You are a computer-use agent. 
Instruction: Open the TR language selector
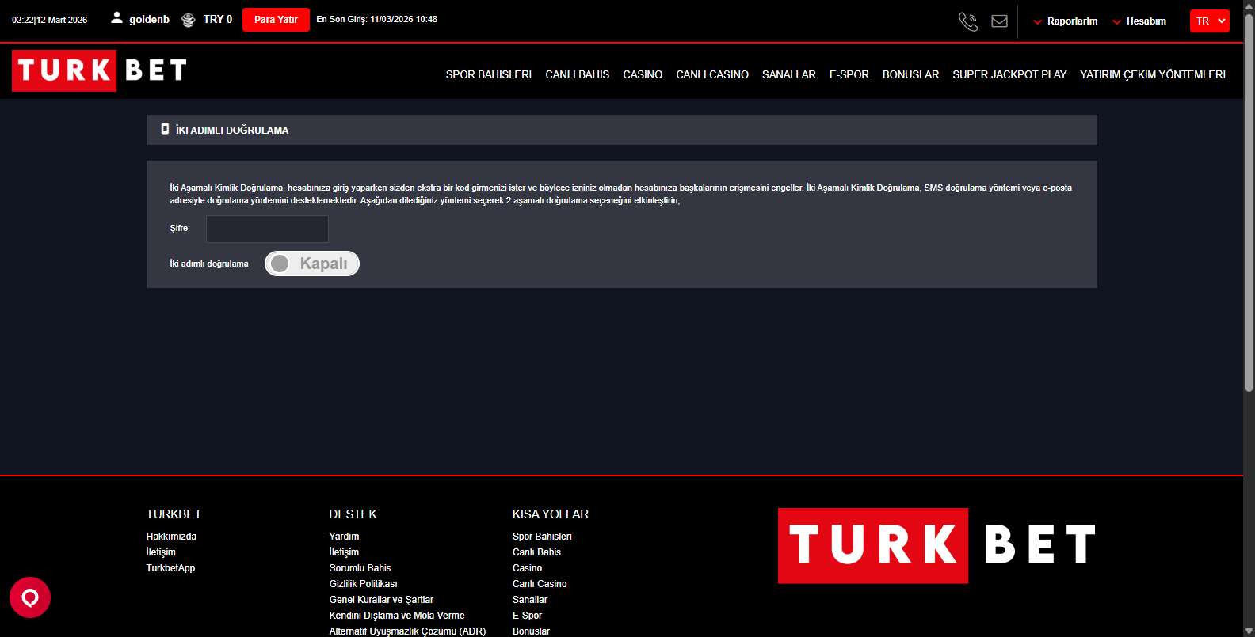coord(1210,21)
